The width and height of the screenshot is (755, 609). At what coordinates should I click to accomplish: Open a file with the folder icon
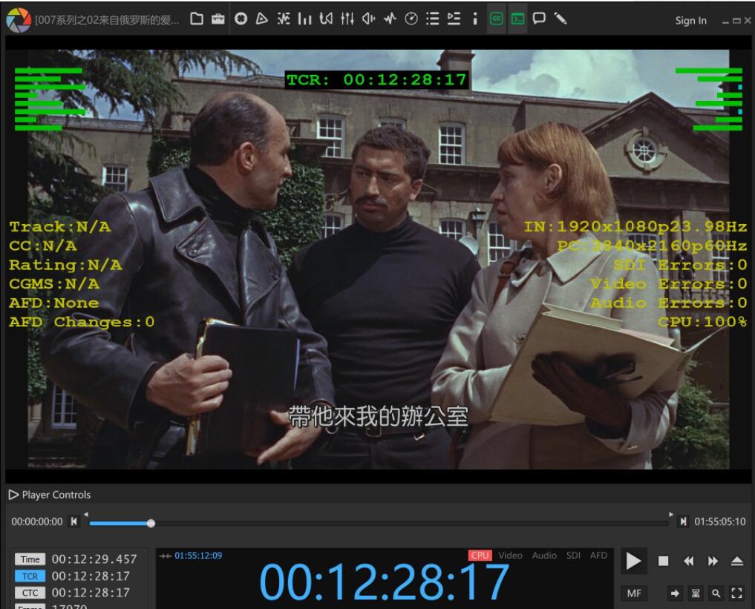[197, 19]
